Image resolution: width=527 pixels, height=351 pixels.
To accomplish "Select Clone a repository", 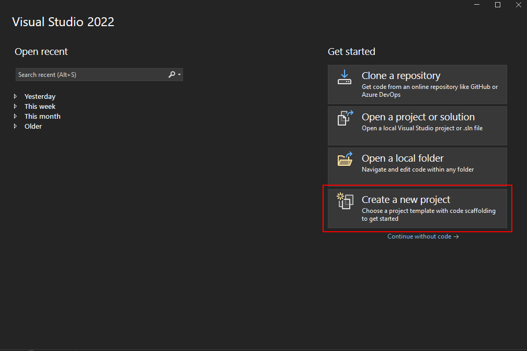I will (x=417, y=84).
